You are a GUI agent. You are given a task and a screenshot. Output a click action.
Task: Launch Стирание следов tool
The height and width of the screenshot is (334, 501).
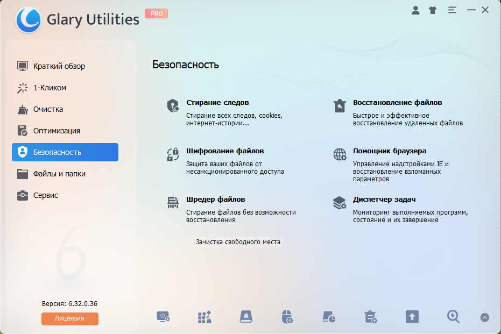[217, 102]
